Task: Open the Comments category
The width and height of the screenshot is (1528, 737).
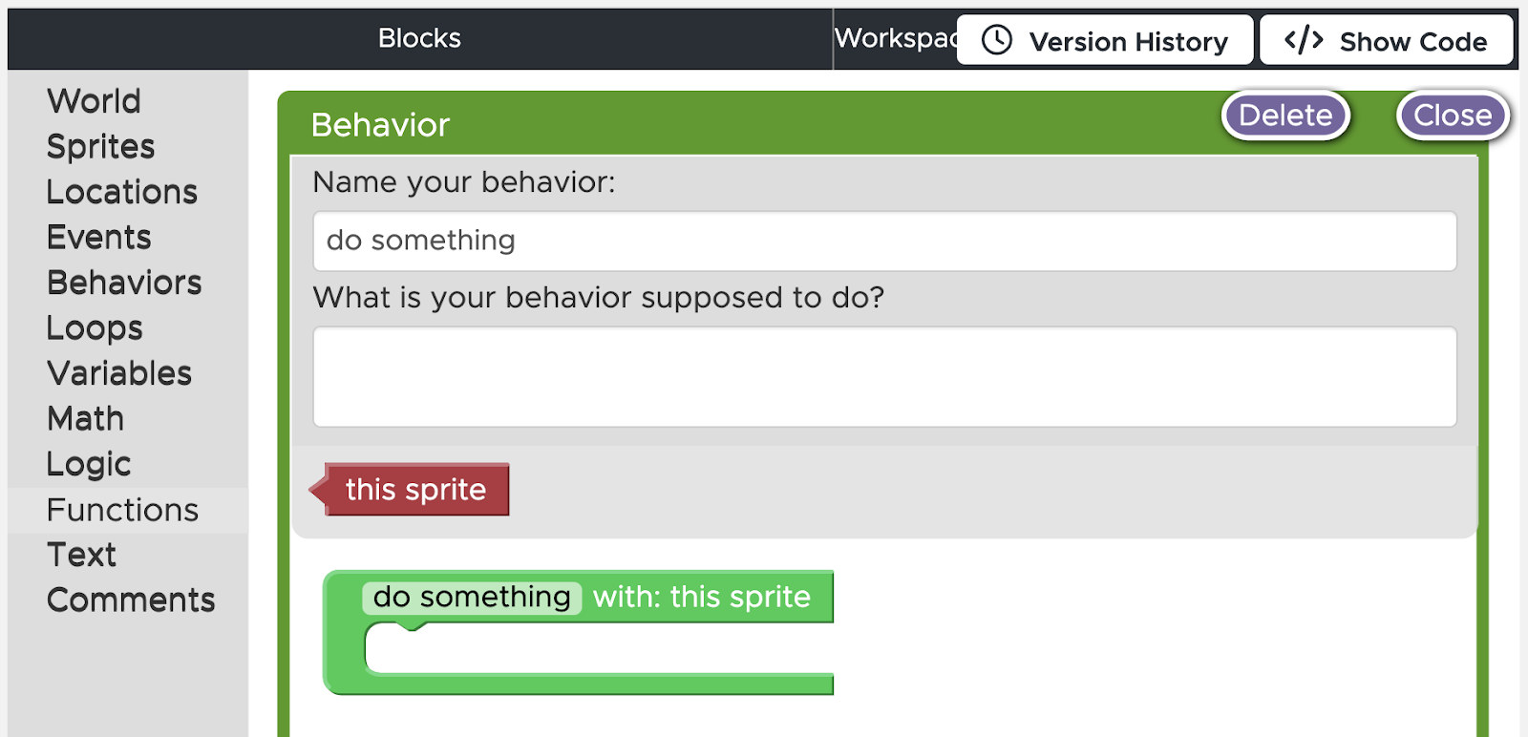Action: 131,600
